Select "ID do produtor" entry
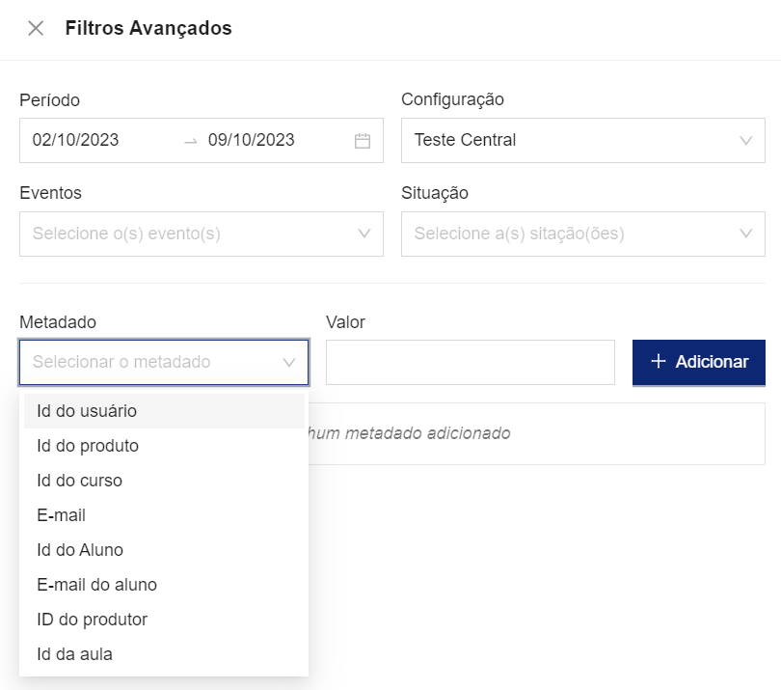 coord(92,620)
